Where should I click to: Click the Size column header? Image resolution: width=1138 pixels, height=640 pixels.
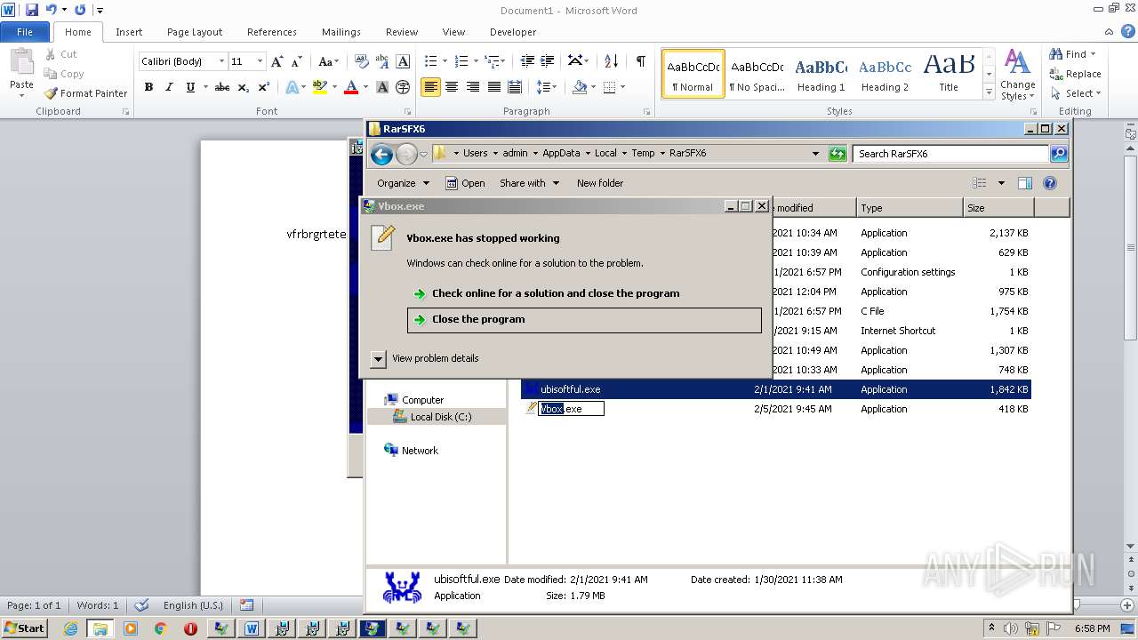coord(998,208)
